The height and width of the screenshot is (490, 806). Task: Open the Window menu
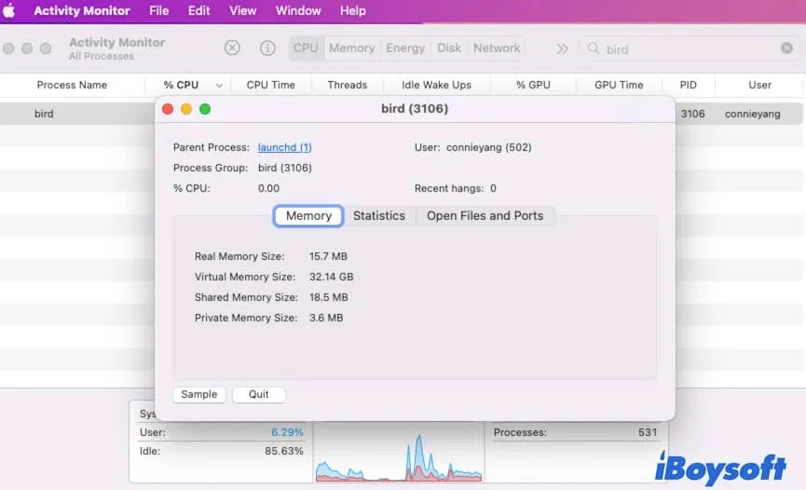pyautogui.click(x=298, y=11)
